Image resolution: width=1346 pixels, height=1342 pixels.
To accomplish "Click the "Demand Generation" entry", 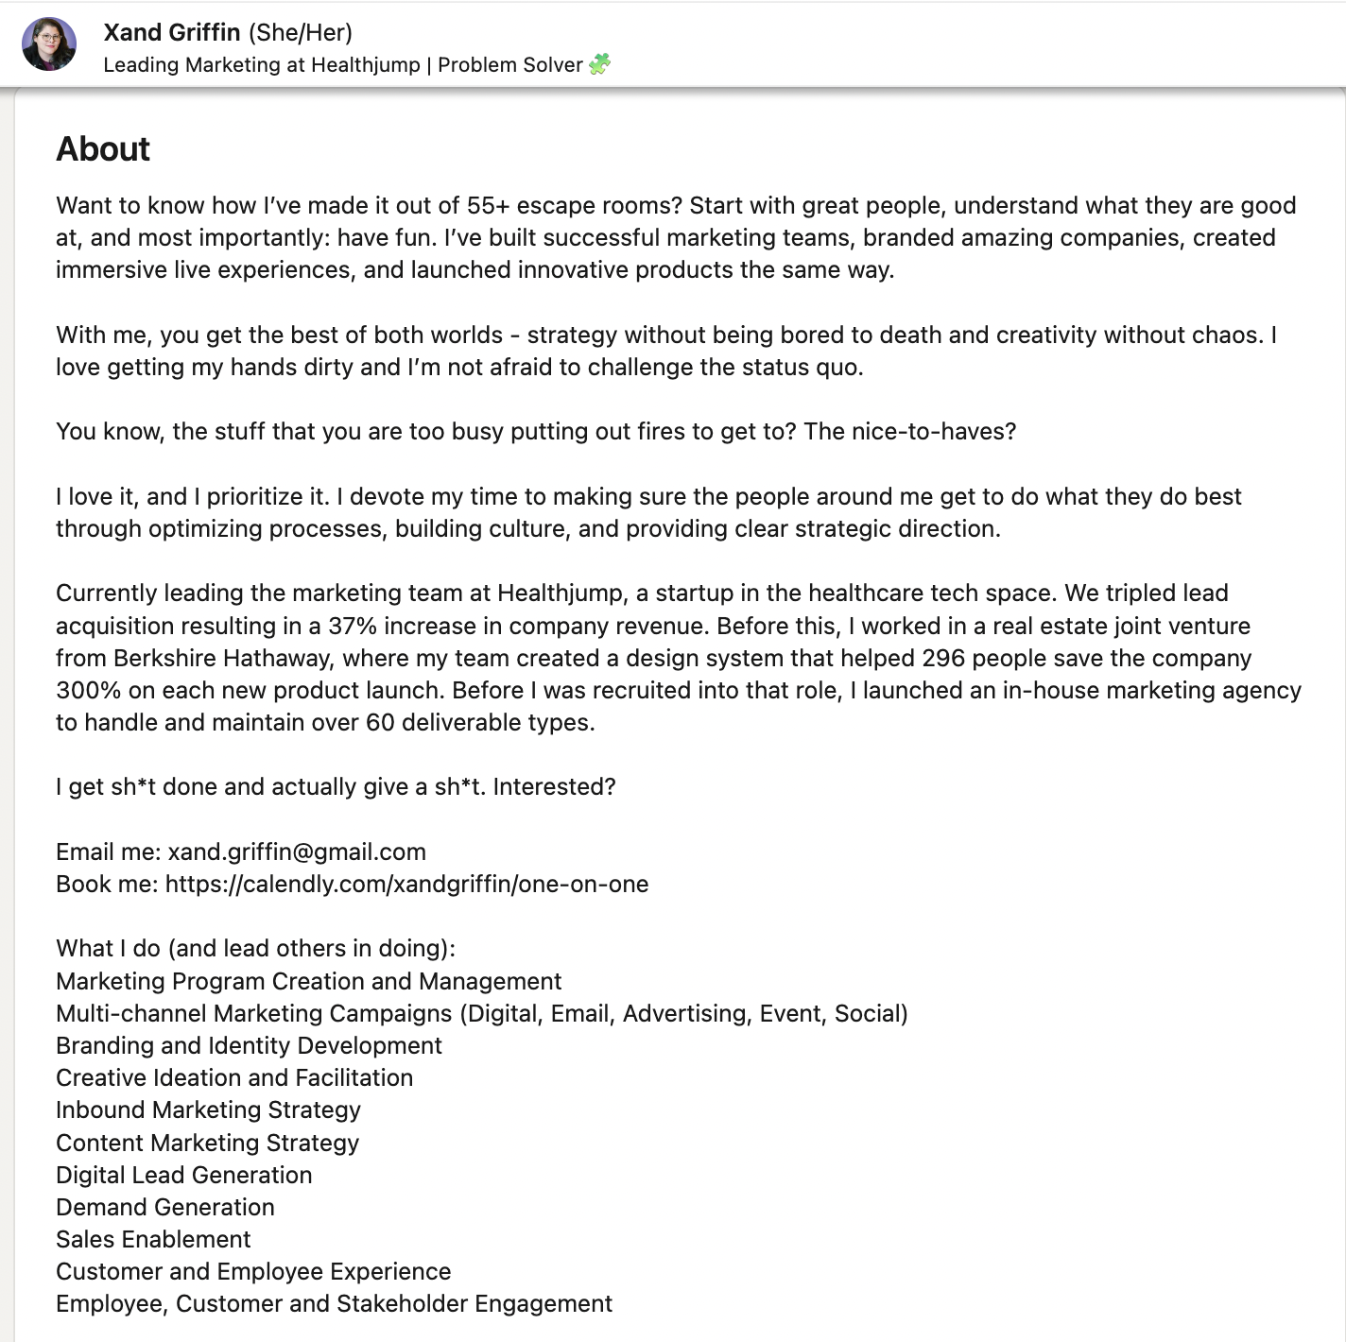I will point(165,1207).
